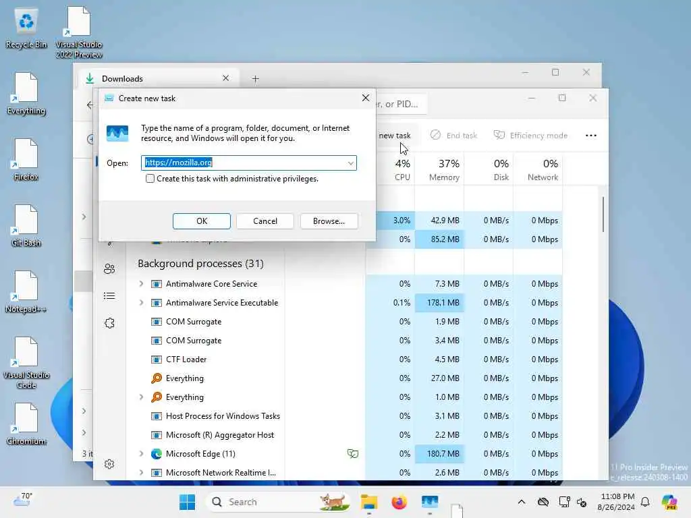This screenshot has width=691, height=518.
Task: Expand Antimalware Core Service row
Action: point(141,284)
